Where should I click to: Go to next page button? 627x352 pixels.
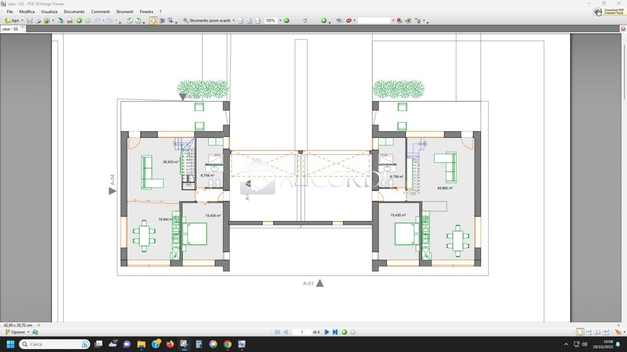tap(327, 332)
